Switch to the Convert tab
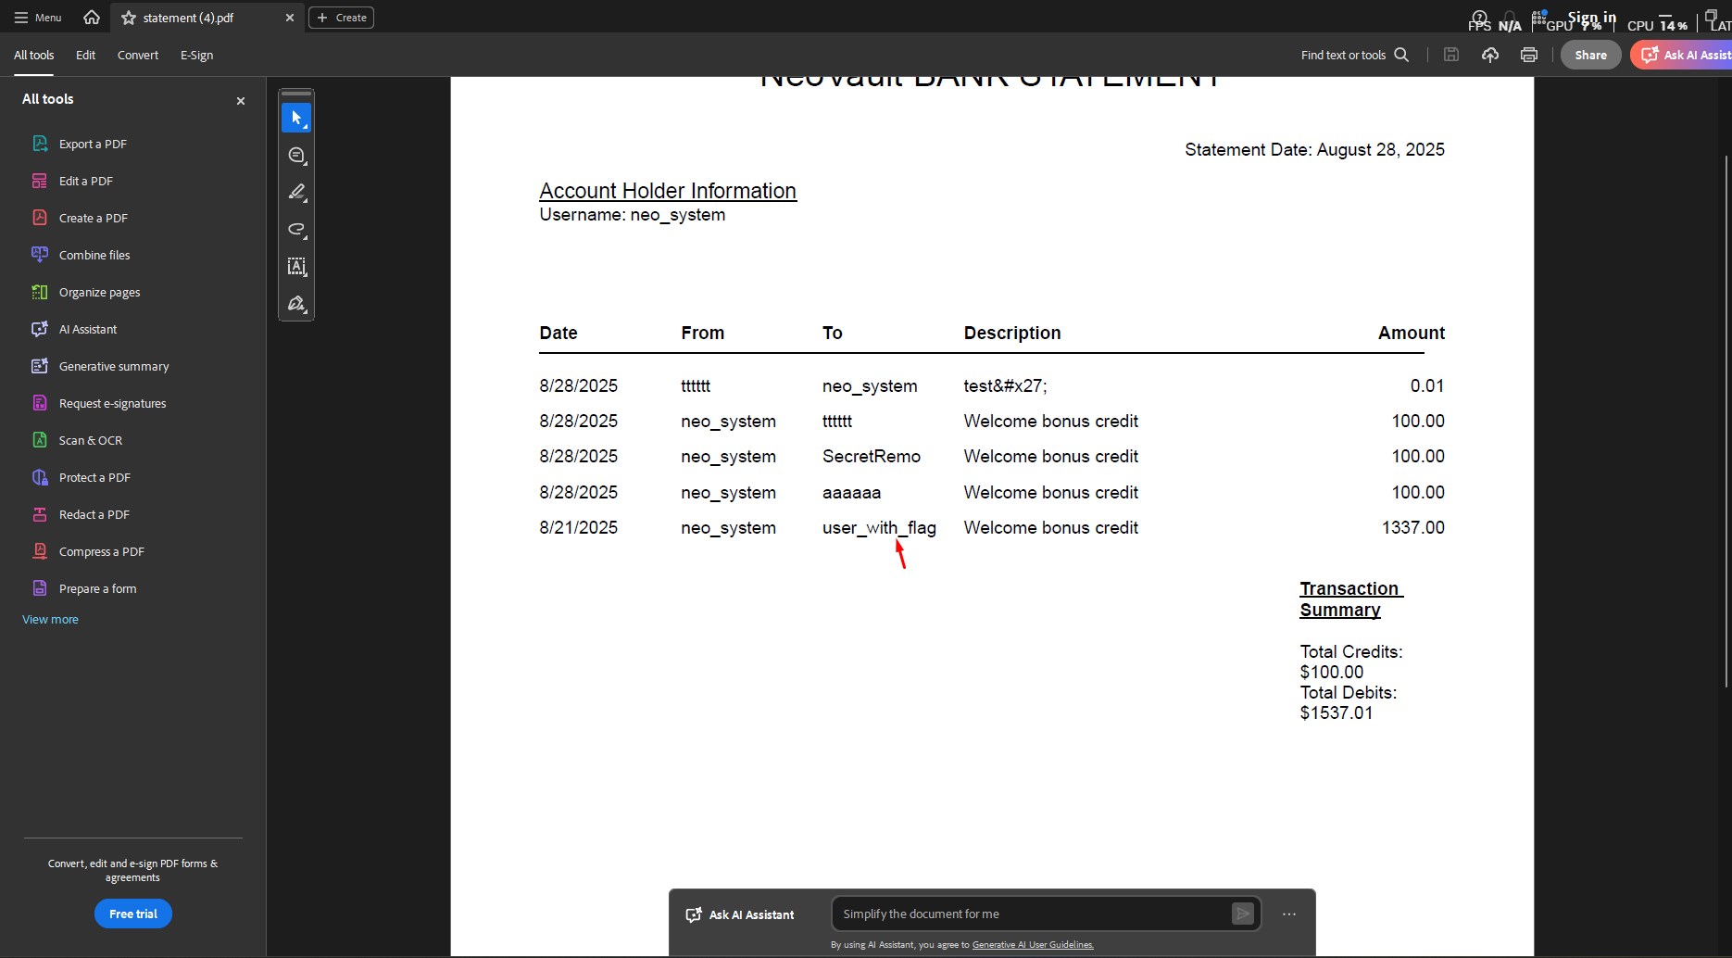This screenshot has width=1732, height=958. [138, 56]
